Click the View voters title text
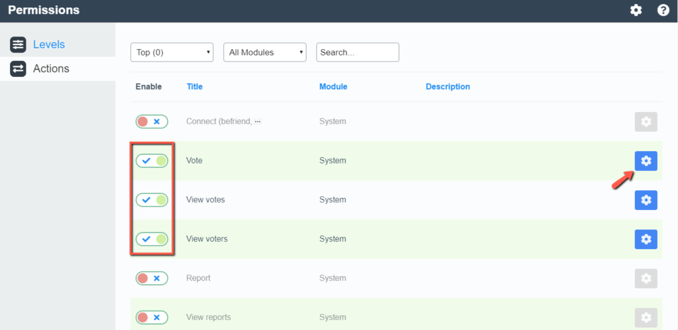This screenshot has width=678, height=330. 207,239
